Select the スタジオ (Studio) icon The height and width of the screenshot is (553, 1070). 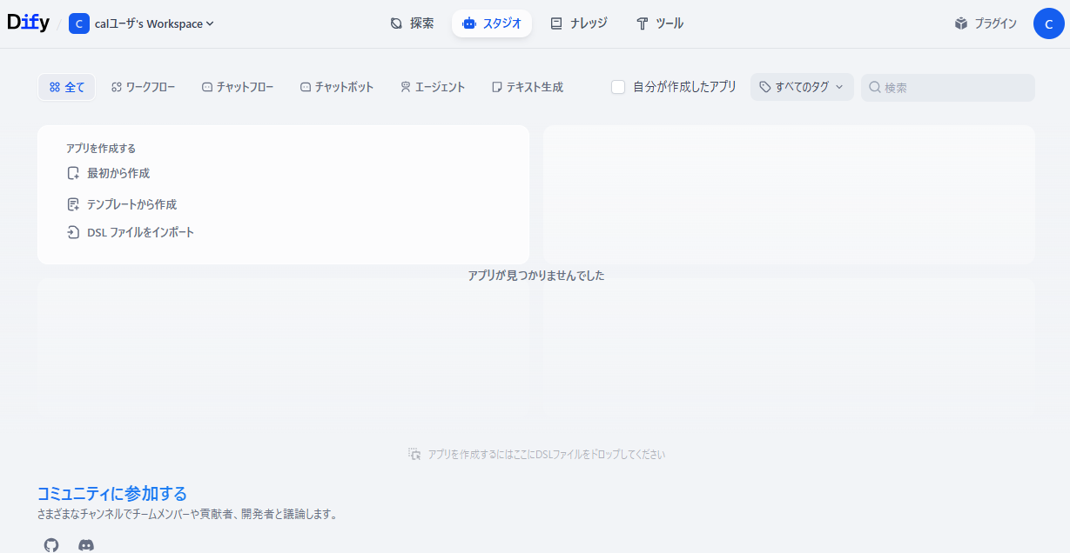468,23
